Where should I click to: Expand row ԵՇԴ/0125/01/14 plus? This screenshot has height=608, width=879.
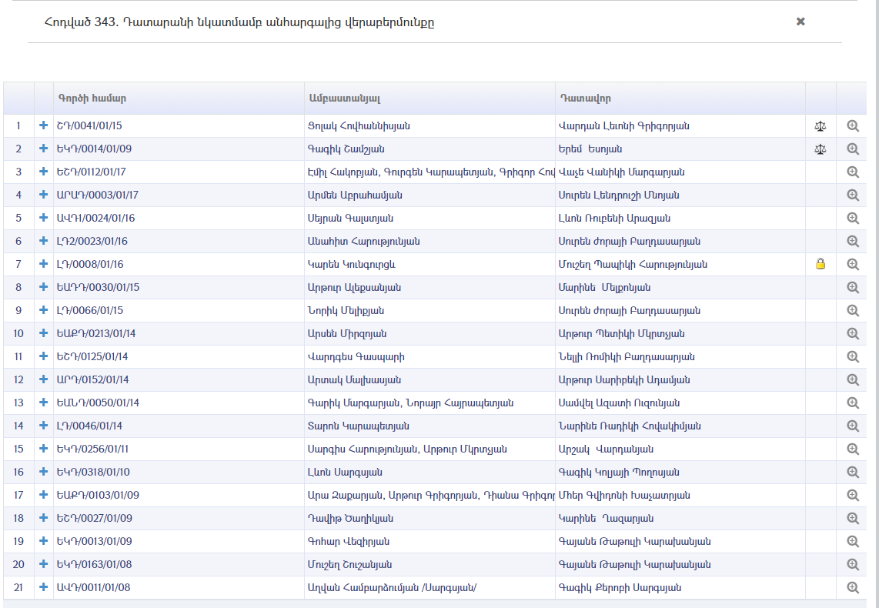coord(43,356)
